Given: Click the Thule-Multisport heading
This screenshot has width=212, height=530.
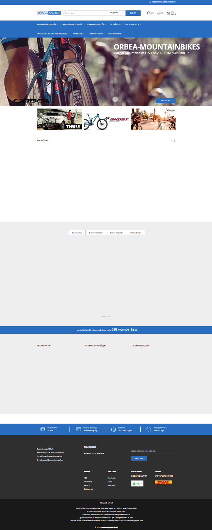Looking at the screenshot, I should [140, 346].
